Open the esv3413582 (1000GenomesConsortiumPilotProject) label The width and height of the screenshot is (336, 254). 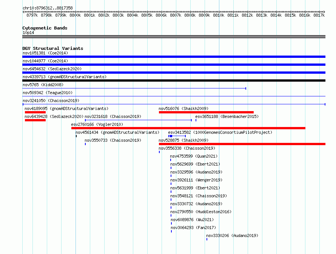[220, 132]
